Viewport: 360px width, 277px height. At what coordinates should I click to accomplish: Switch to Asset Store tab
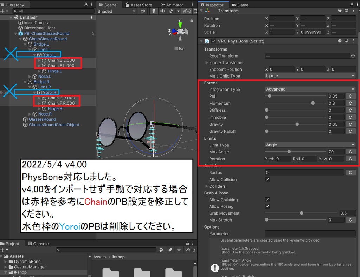(139, 5)
